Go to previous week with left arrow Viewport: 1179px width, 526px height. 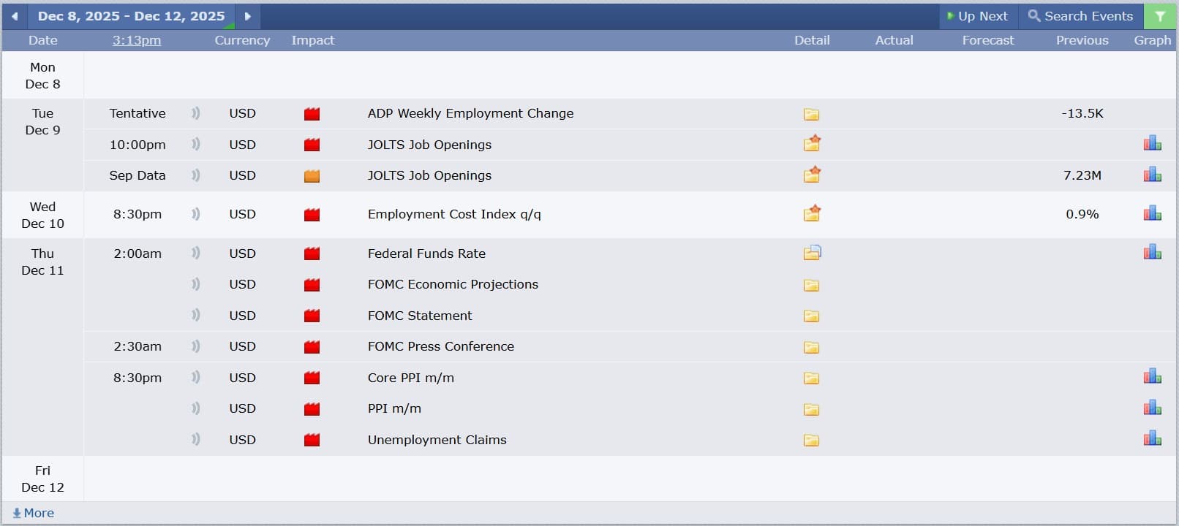[x=15, y=16]
